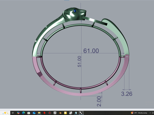Select the 51.00 height dimension
The width and height of the screenshot is (154, 115).
click(x=79, y=61)
